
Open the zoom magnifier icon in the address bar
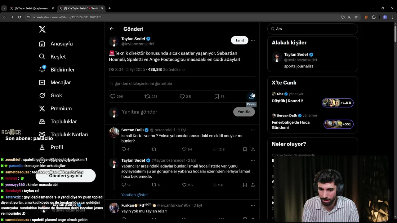[349, 17]
